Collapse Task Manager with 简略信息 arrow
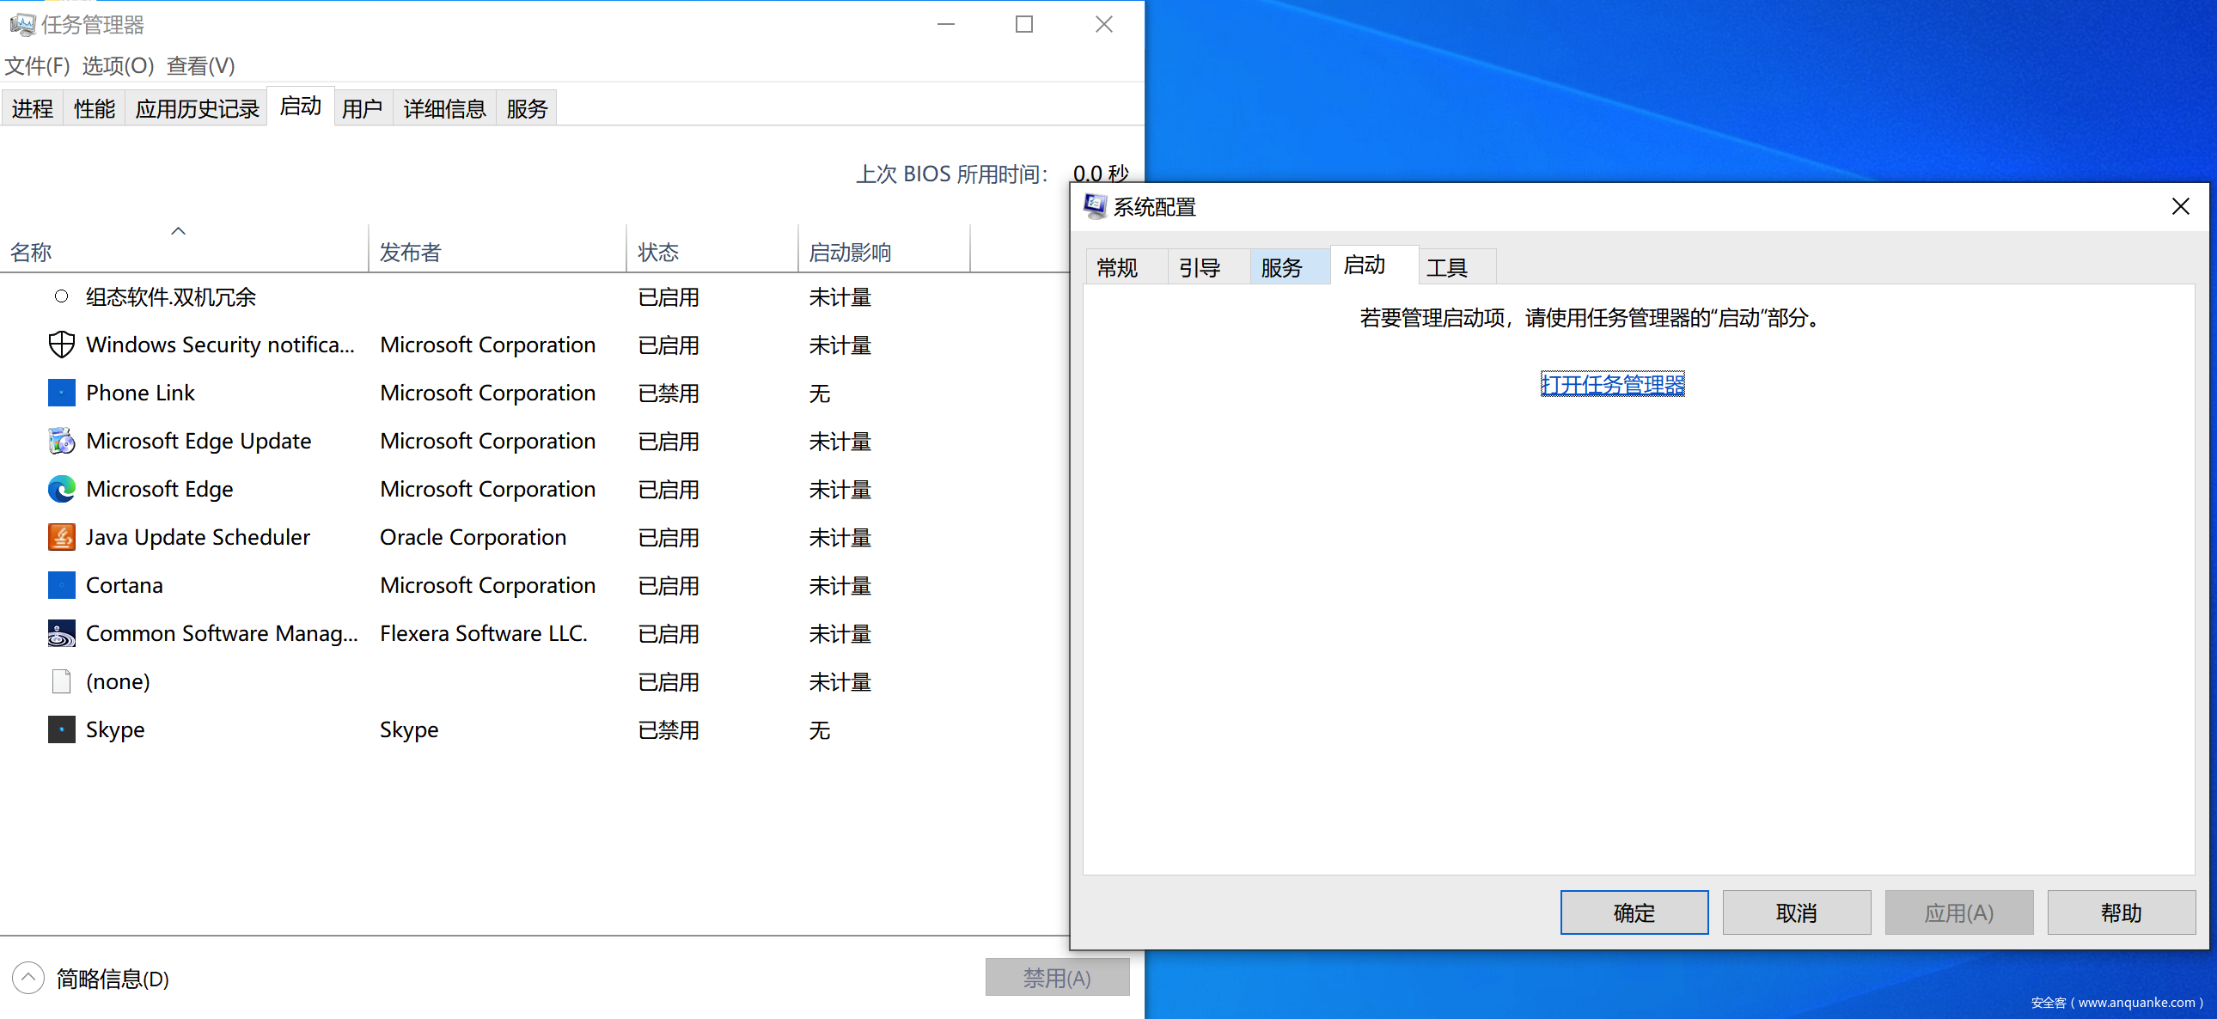 point(28,978)
